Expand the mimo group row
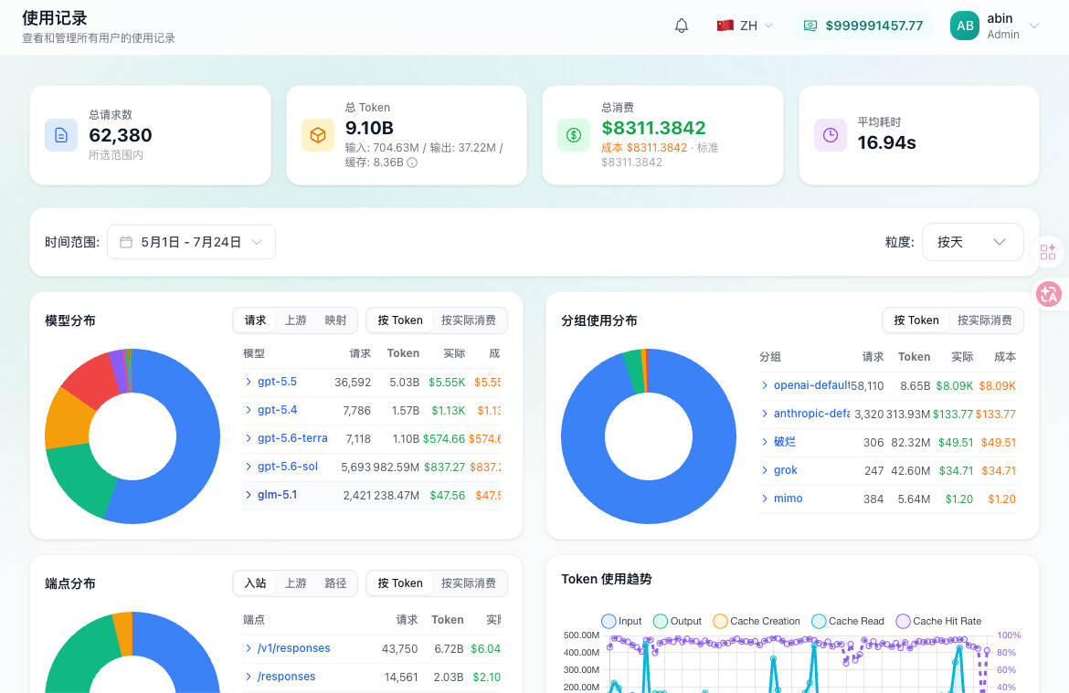Image resolution: width=1069 pixels, height=693 pixels. point(764,499)
